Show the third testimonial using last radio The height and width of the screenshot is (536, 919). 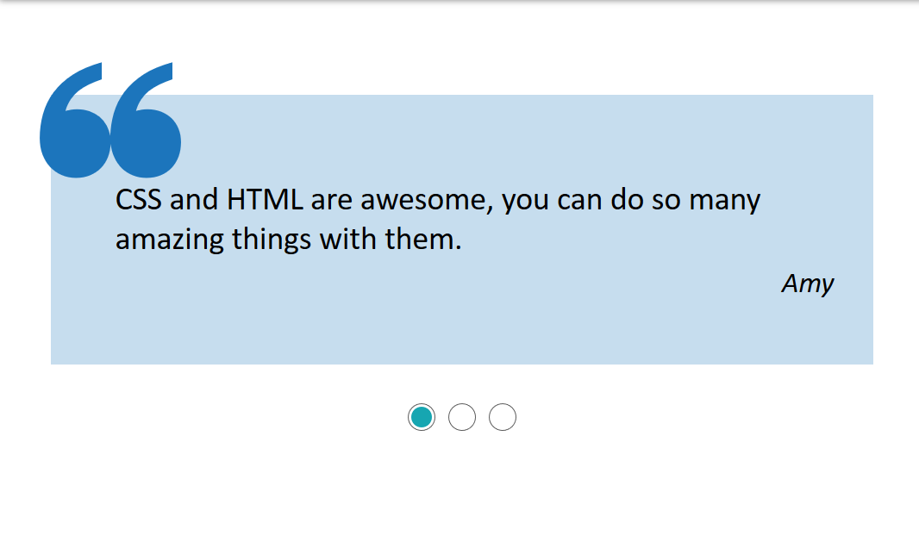pos(503,417)
